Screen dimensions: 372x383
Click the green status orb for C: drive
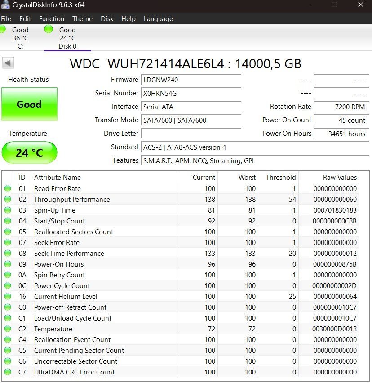tap(2, 29)
